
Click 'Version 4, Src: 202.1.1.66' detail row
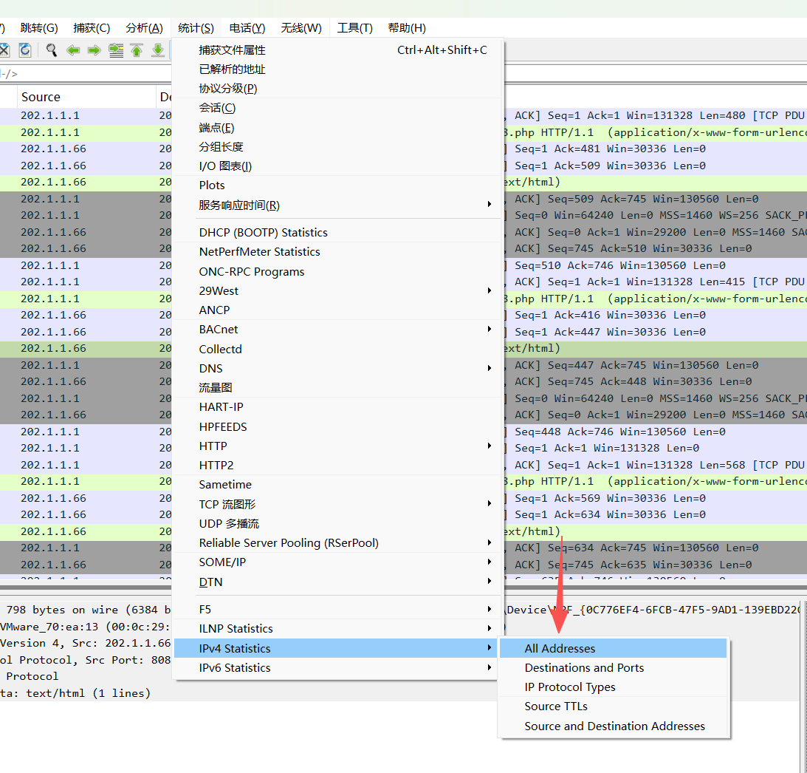point(86,644)
